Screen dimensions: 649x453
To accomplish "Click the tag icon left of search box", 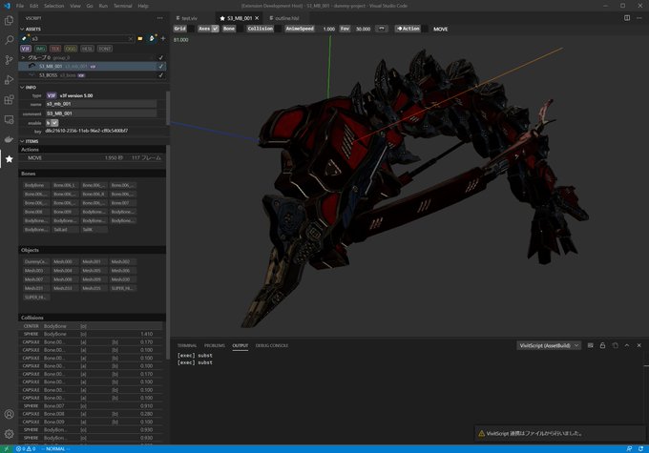I will point(25,38).
